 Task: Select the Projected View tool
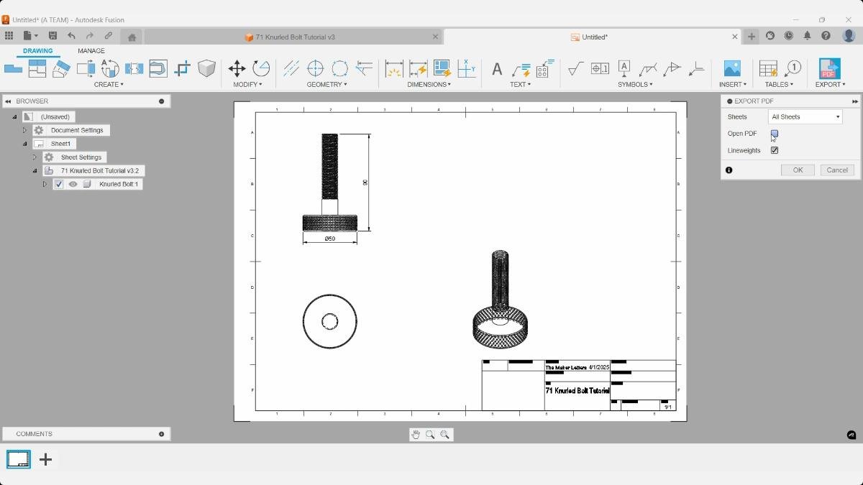37,69
